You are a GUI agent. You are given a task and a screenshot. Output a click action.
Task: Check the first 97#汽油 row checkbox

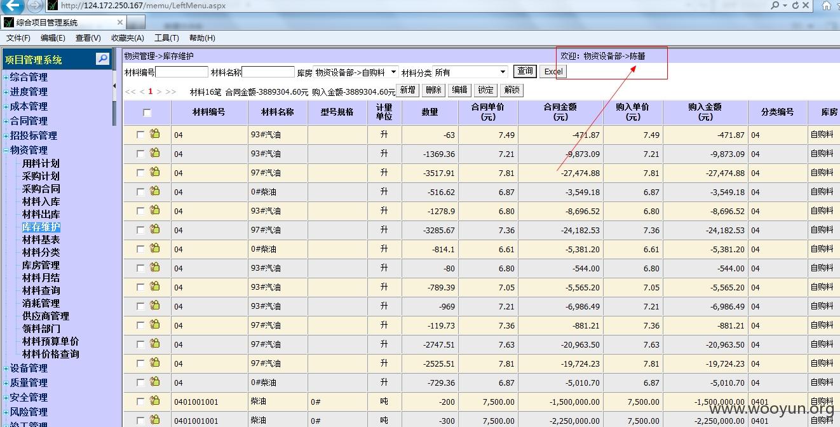pos(140,173)
